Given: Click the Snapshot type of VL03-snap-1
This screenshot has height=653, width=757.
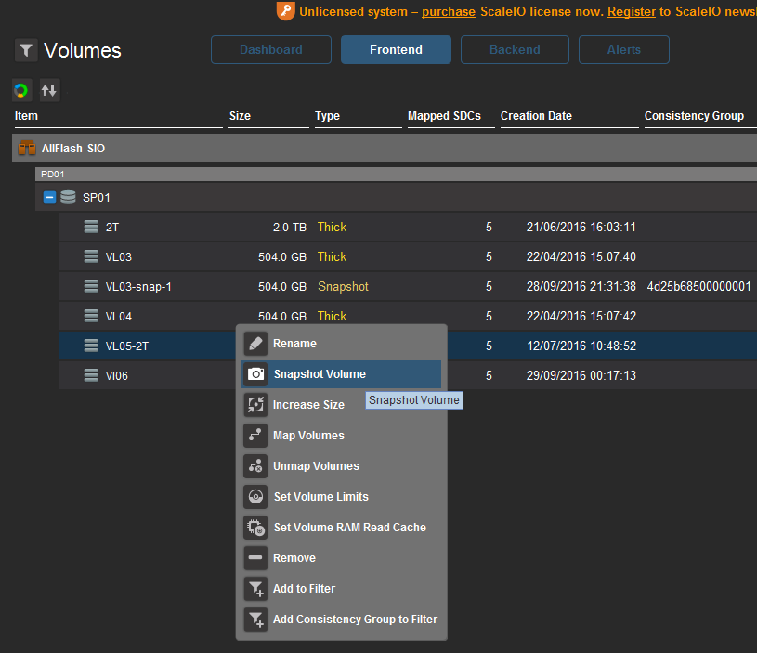Looking at the screenshot, I should [x=343, y=286].
